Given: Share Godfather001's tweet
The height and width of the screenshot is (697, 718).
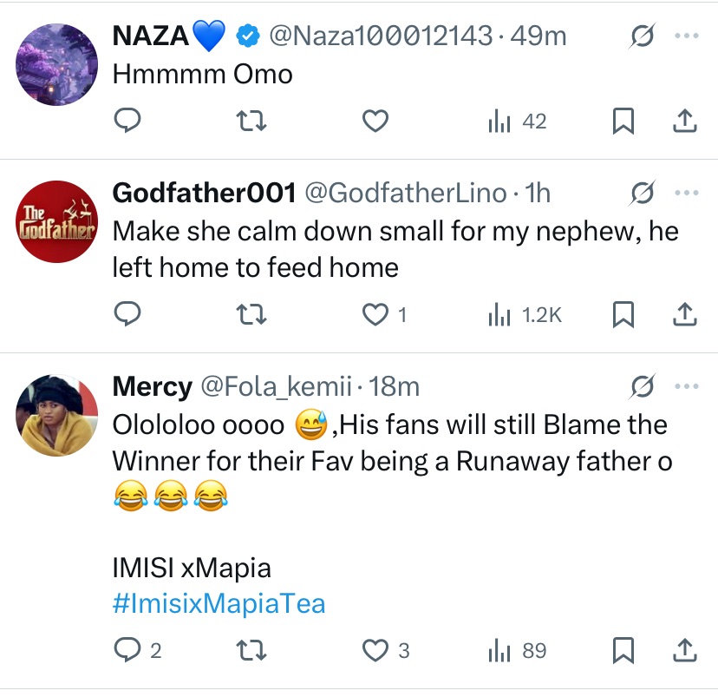Looking at the screenshot, I should [x=685, y=314].
